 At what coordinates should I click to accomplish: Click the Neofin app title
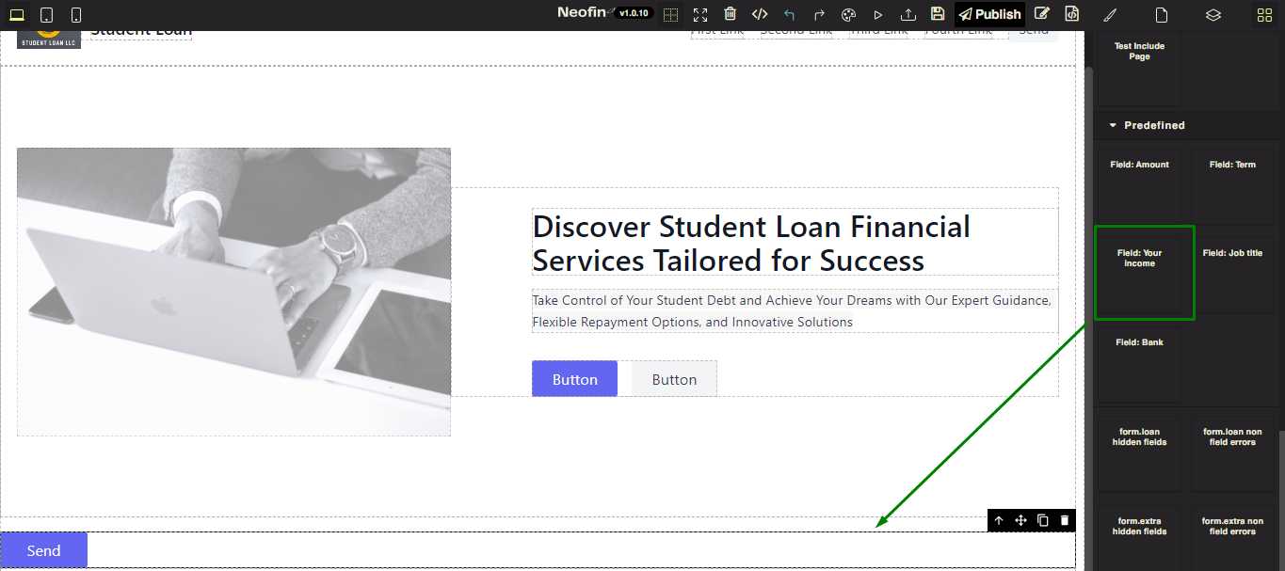[x=584, y=12]
